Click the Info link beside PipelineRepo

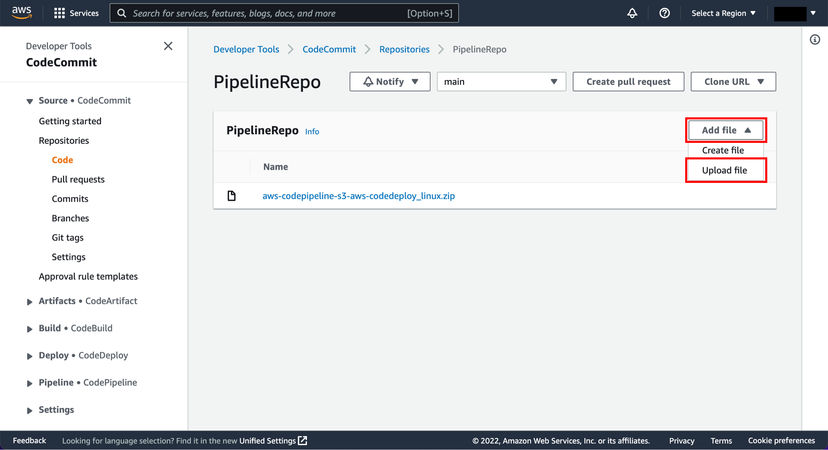[312, 131]
